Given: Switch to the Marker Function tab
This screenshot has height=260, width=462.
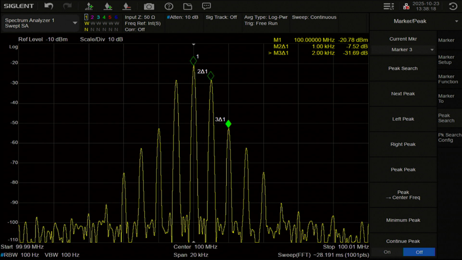Looking at the screenshot, I should [448, 79].
